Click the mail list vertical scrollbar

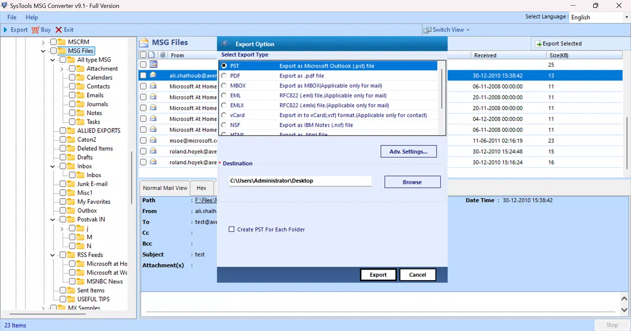click(x=627, y=142)
